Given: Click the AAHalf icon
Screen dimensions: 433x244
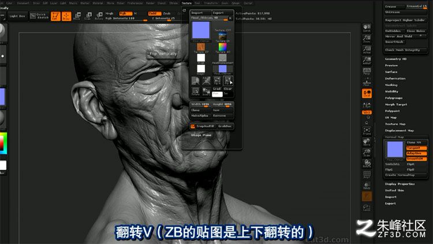Looking at the screenshot, I should point(367,60).
